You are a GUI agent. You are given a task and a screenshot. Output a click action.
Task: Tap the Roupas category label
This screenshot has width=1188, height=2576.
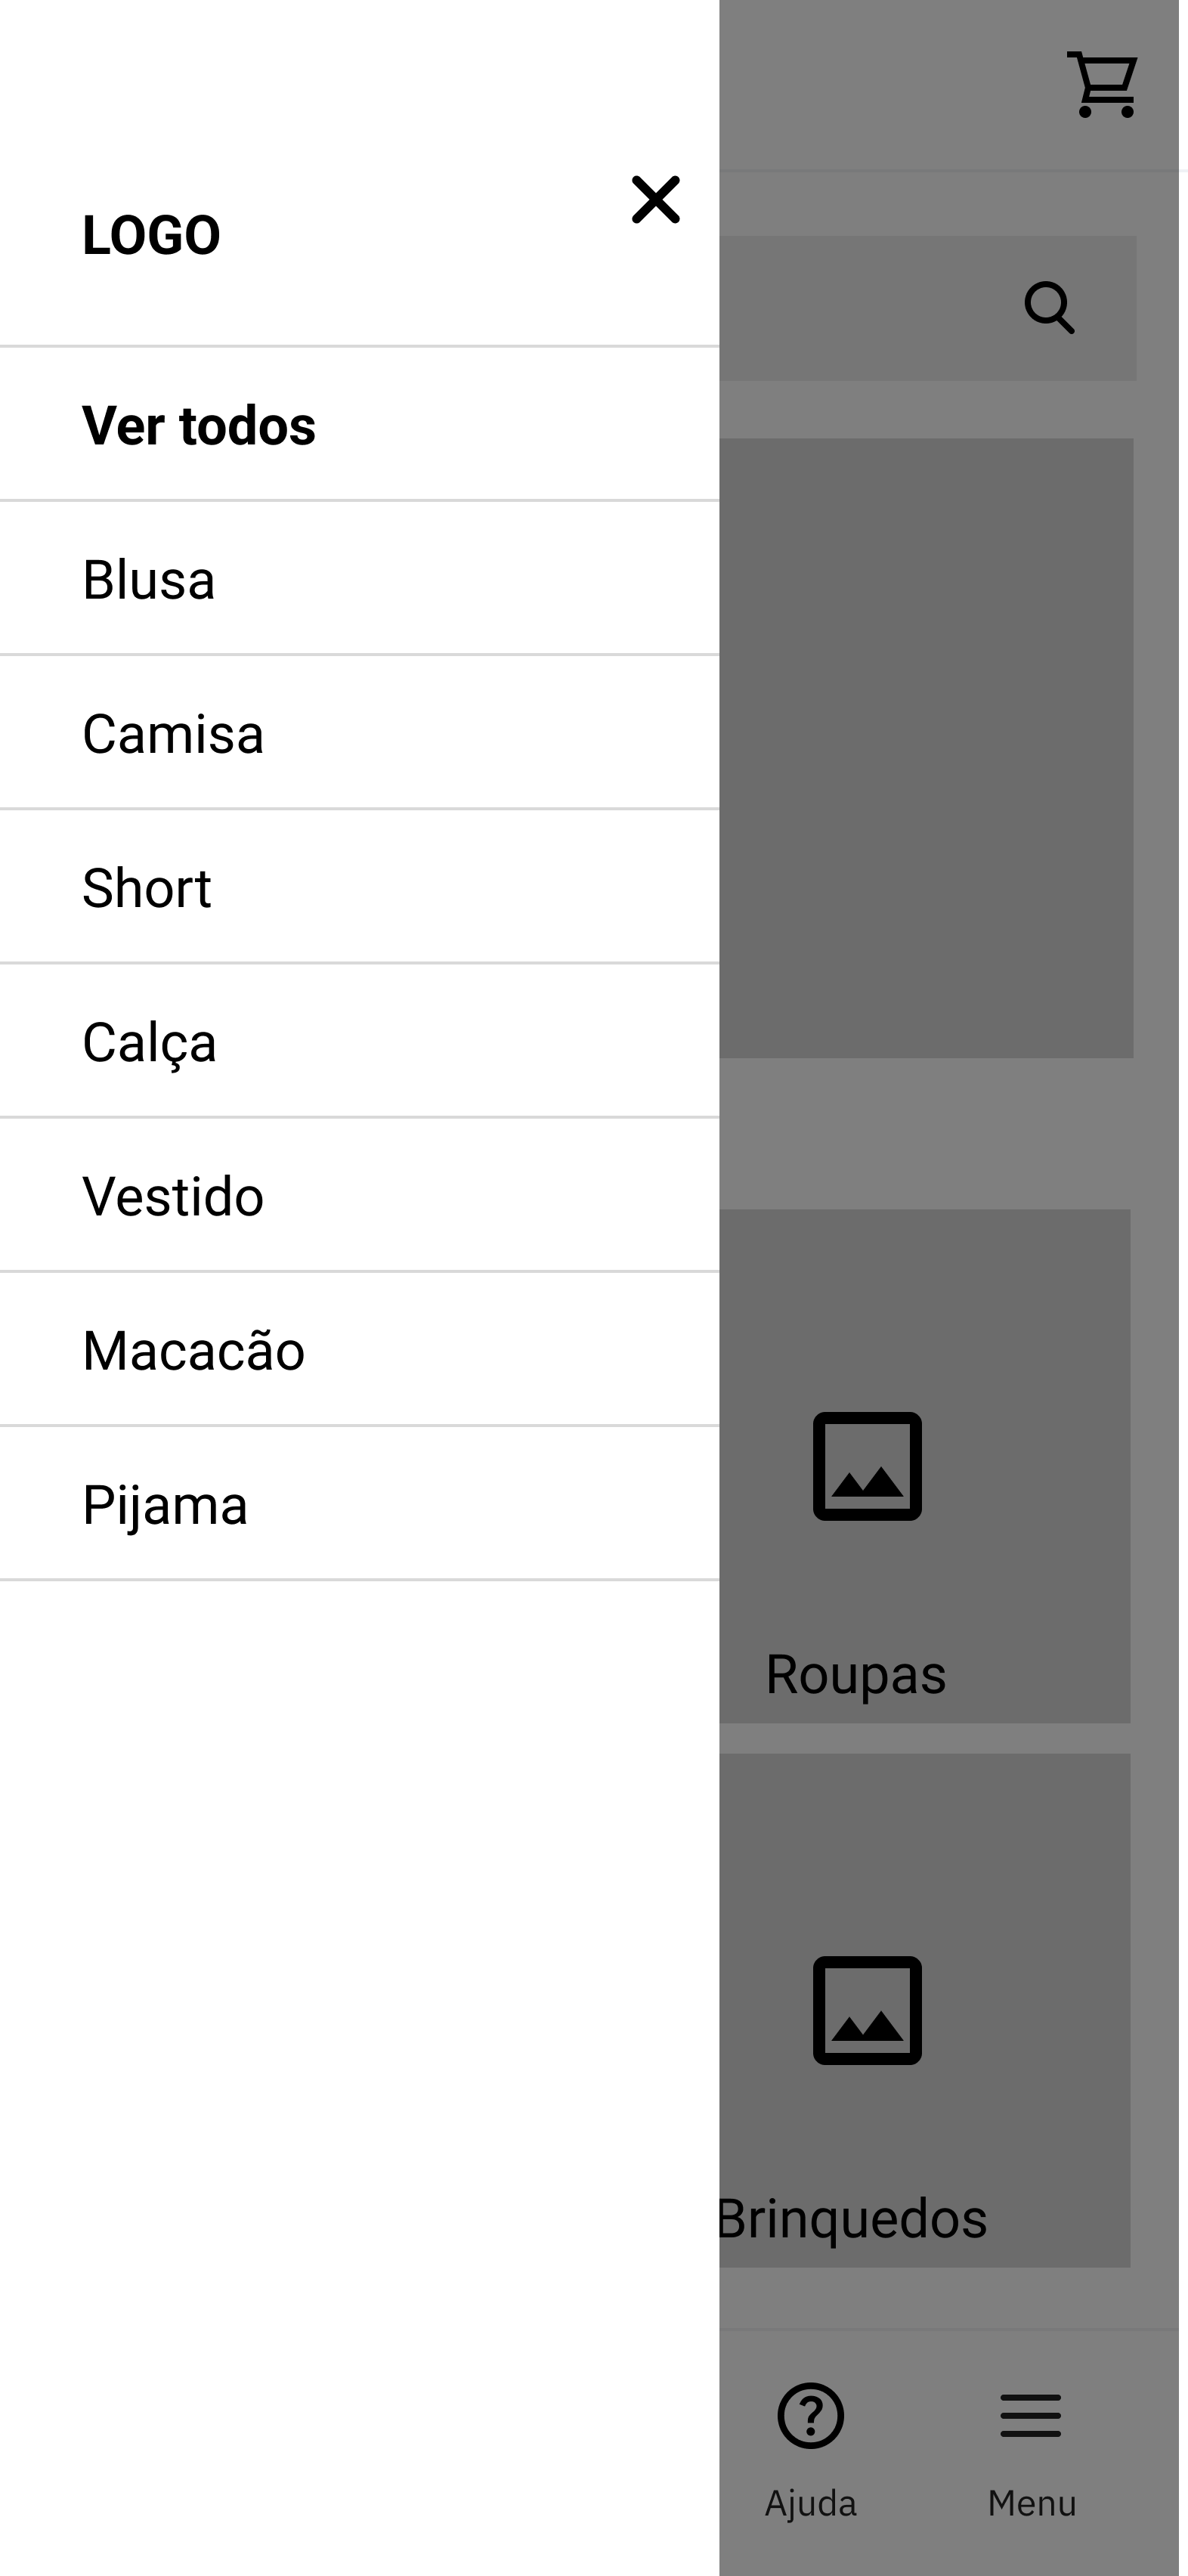pyautogui.click(x=856, y=1674)
